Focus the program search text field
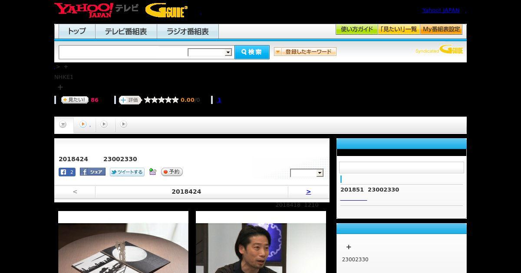Image resolution: width=521 pixels, height=273 pixels. [123, 52]
